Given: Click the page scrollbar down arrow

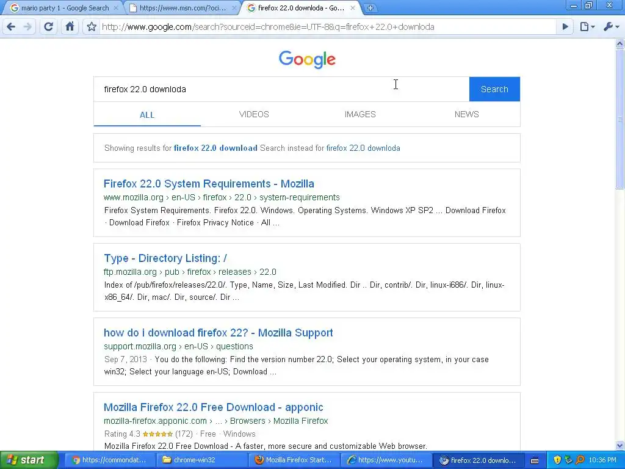Looking at the screenshot, I should pos(620,446).
